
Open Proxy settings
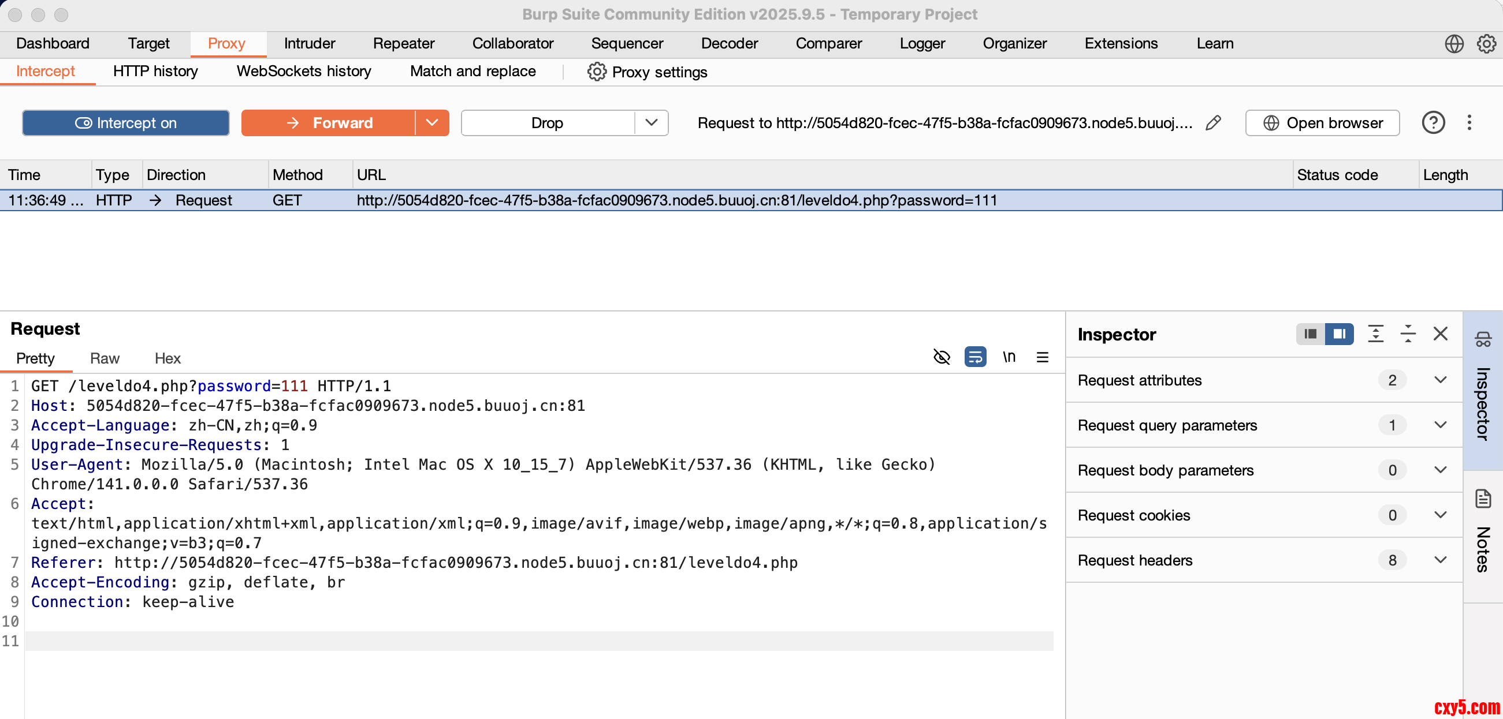(x=647, y=72)
